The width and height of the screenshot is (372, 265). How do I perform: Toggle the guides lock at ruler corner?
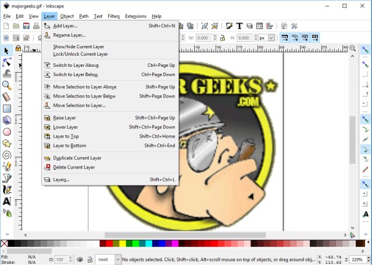coord(18,48)
